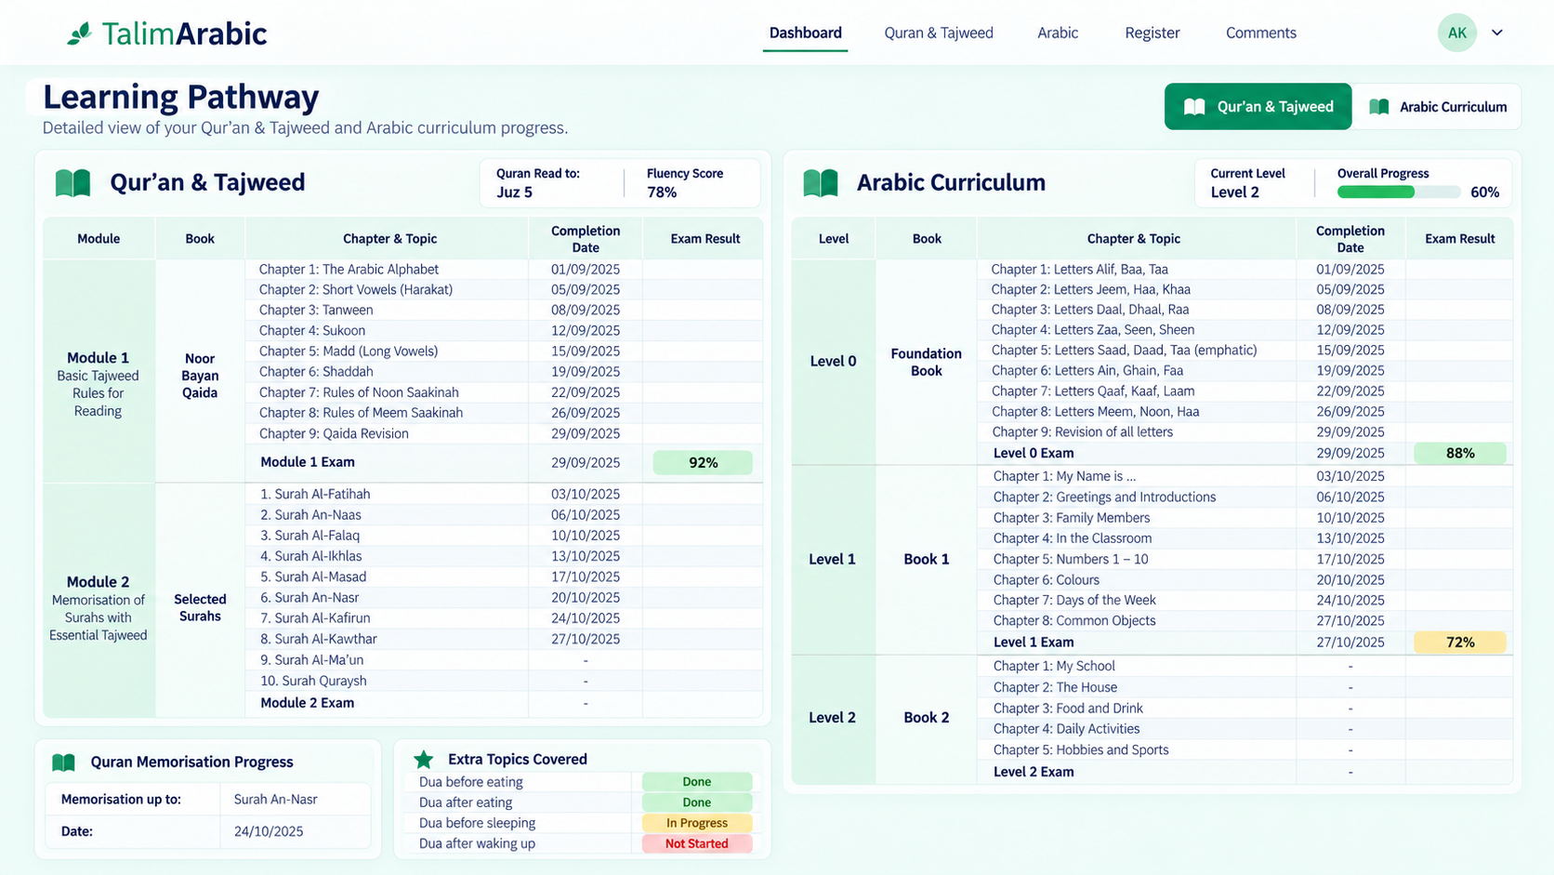Click the Qur'an & Tajweed section book icon
The width and height of the screenshot is (1554, 875).
coord(72,182)
